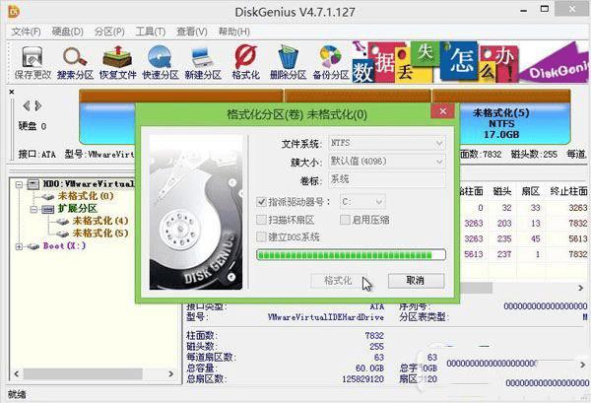Minimize the DiskGenius window

pos(524,11)
